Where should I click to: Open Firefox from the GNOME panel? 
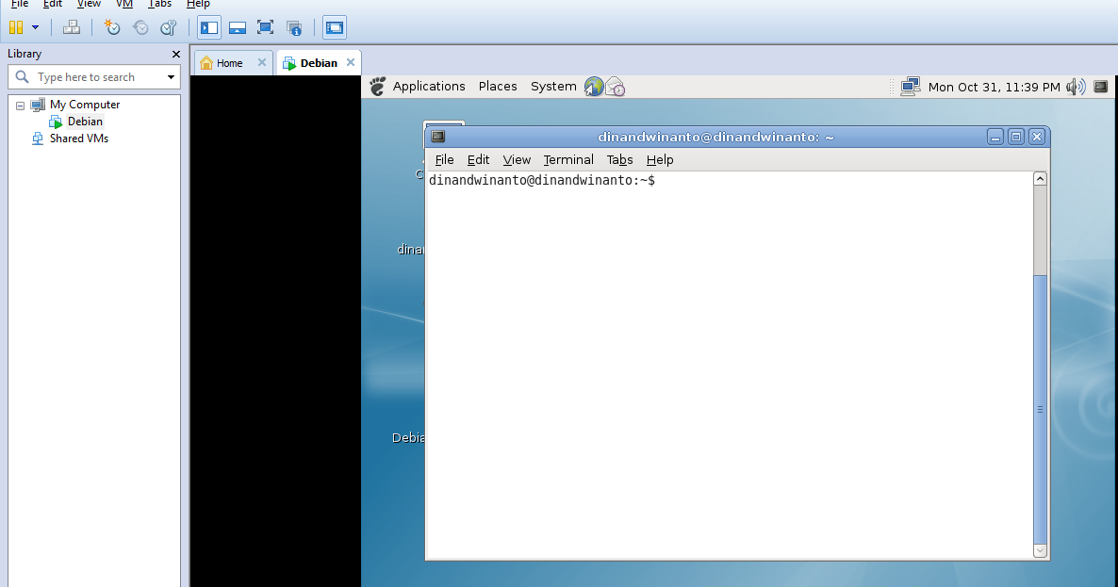click(x=593, y=86)
